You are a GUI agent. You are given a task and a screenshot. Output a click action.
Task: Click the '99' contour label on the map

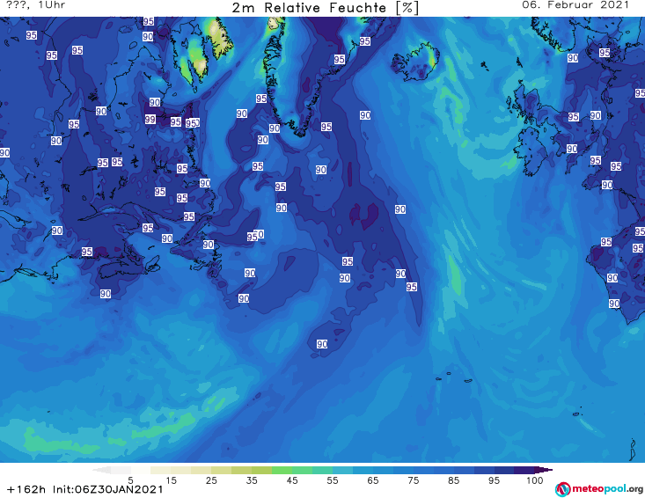click(150, 120)
